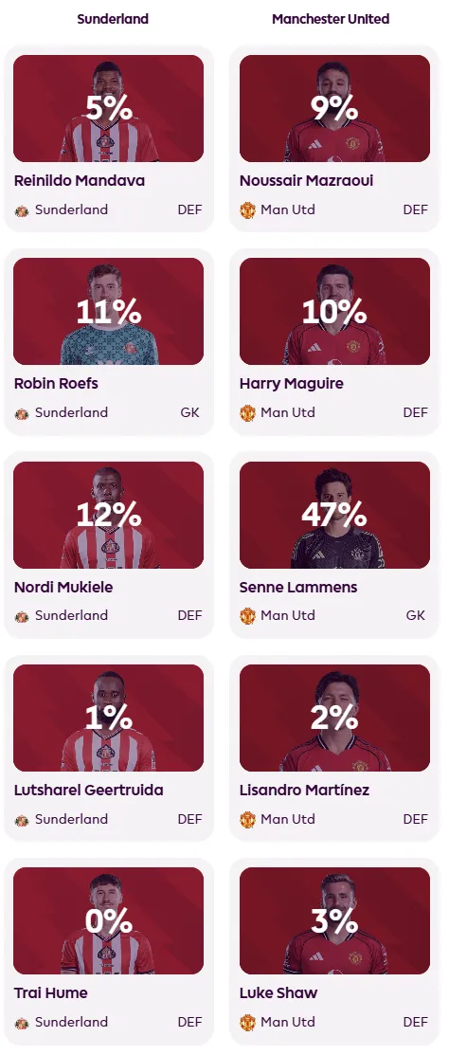The image size is (449, 1055).
Task: Open Senne Lammens 47% player photo
Action: click(x=334, y=515)
